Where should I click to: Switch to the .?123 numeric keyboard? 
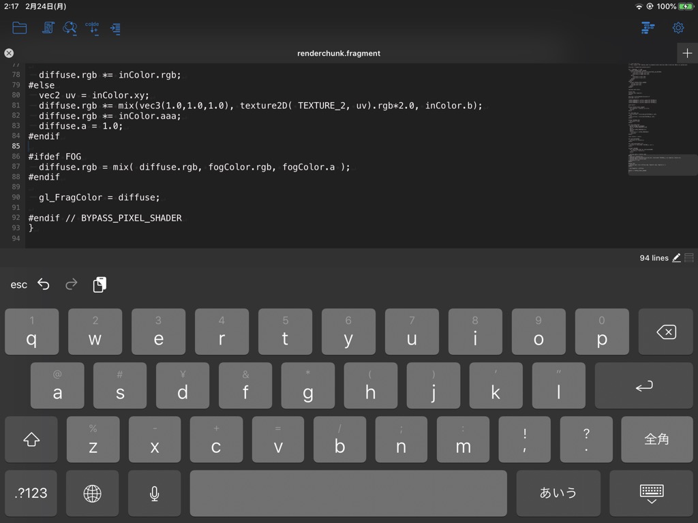(x=31, y=493)
